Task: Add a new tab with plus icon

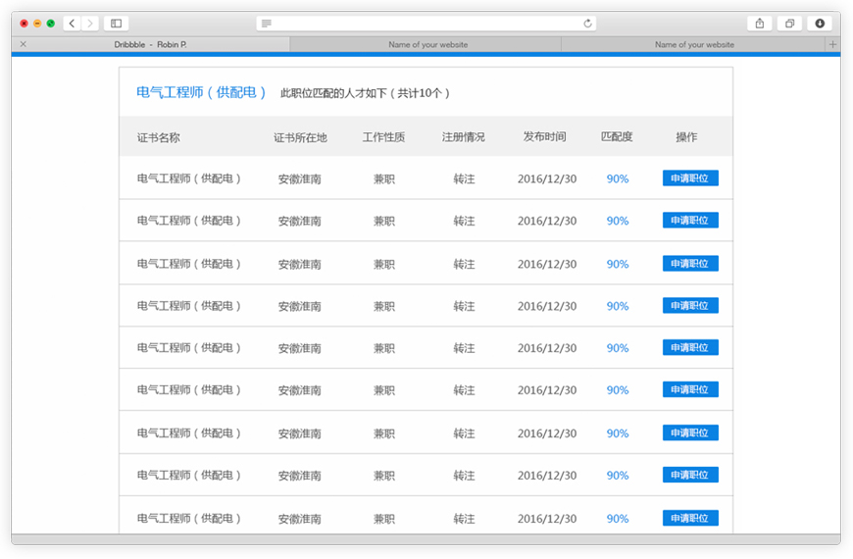Action: click(x=832, y=44)
